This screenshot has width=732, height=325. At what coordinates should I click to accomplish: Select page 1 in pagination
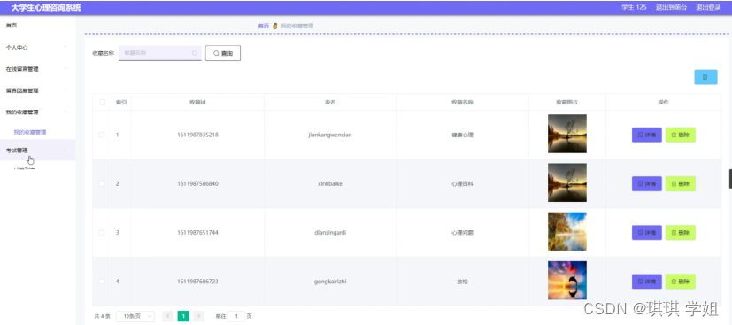(183, 316)
